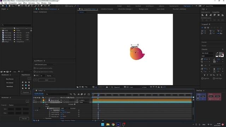Open the parent dropdown showing None

pos(84,102)
